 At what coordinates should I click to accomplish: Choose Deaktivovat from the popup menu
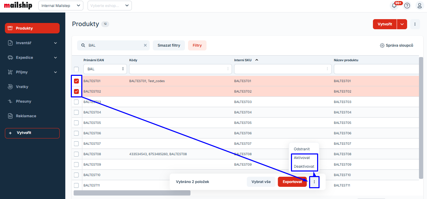click(304, 166)
